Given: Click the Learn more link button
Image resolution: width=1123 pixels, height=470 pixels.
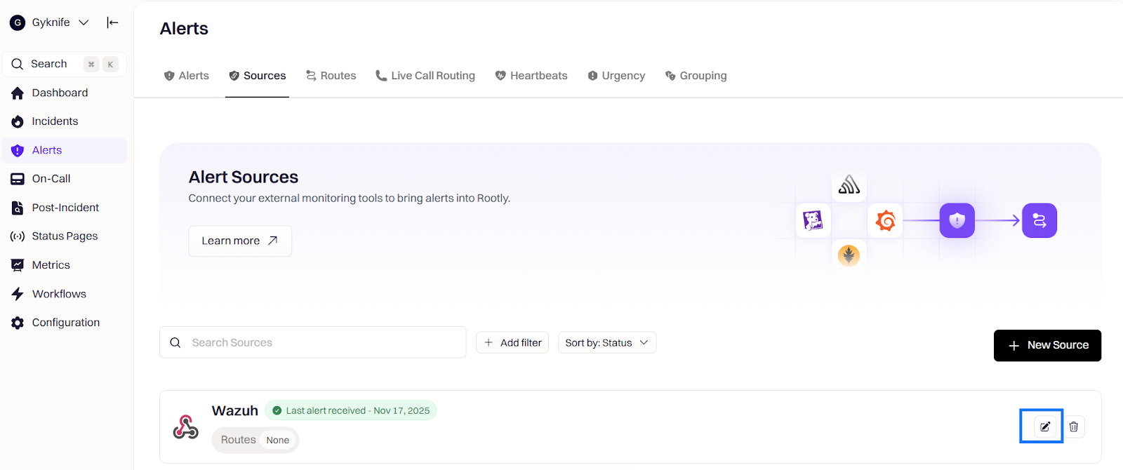Looking at the screenshot, I should 240,241.
